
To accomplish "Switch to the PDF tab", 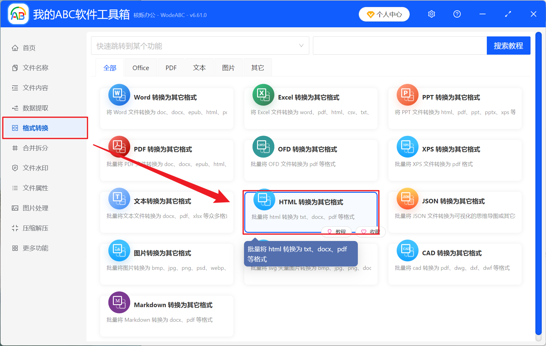I will (171, 68).
